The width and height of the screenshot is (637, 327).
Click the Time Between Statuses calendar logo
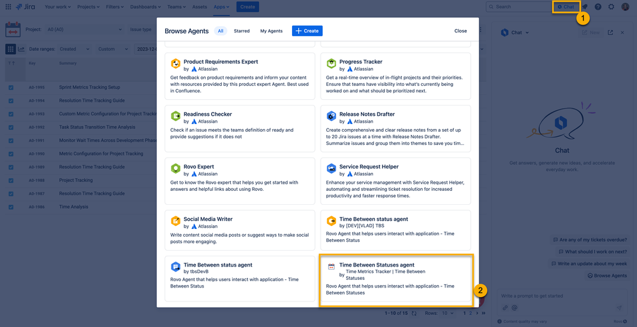coord(13,29)
